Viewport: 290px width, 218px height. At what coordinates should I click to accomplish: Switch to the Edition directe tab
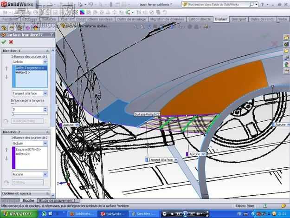(200, 19)
